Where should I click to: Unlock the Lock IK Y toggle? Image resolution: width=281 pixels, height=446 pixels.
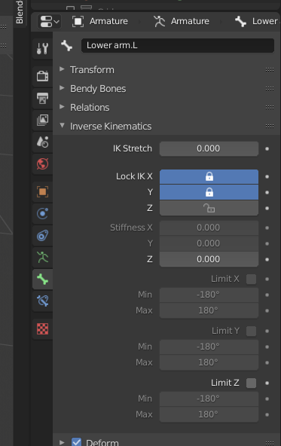(x=209, y=192)
